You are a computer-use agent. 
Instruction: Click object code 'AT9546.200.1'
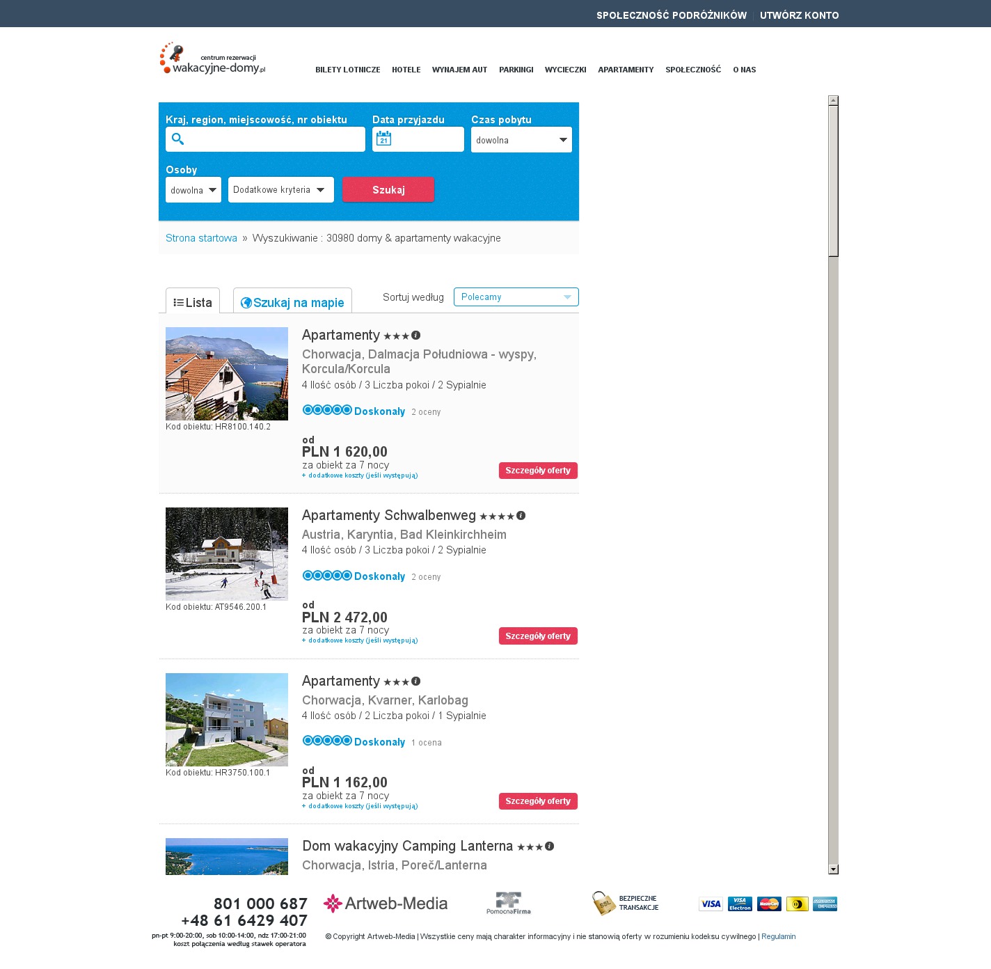pos(241,607)
